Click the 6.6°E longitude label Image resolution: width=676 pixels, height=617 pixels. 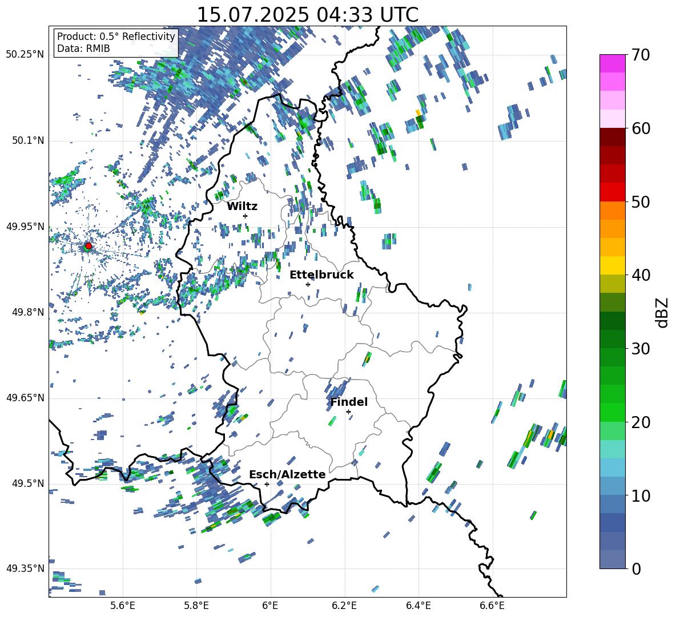tap(492, 606)
